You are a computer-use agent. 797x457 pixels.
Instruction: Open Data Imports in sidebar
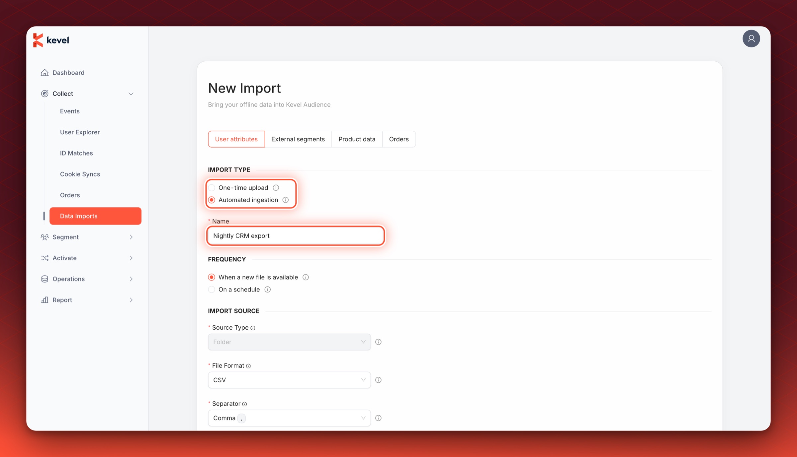95,216
